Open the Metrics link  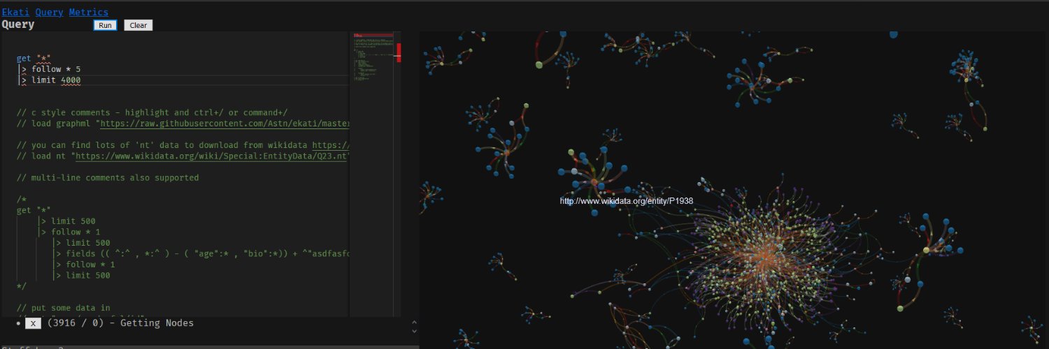(x=89, y=12)
